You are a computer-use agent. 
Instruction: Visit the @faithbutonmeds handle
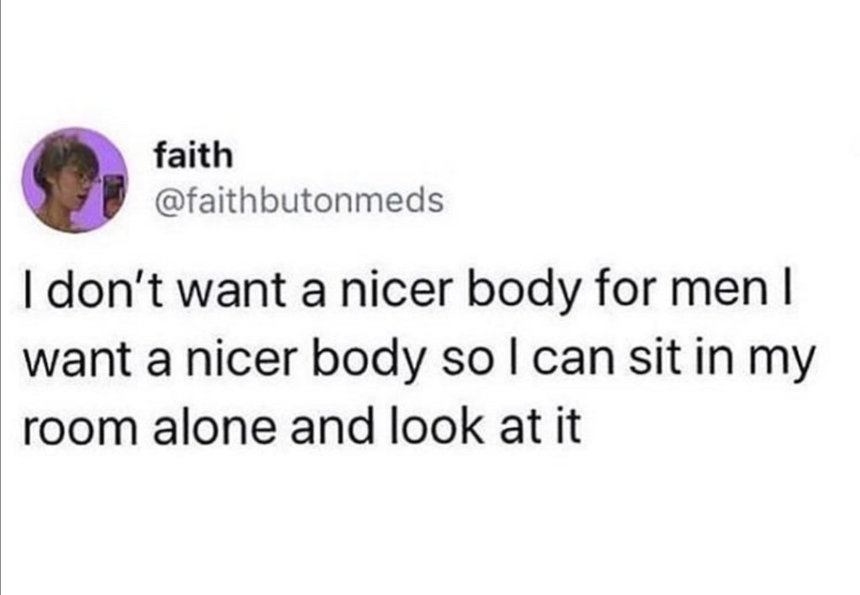pyautogui.click(x=299, y=200)
